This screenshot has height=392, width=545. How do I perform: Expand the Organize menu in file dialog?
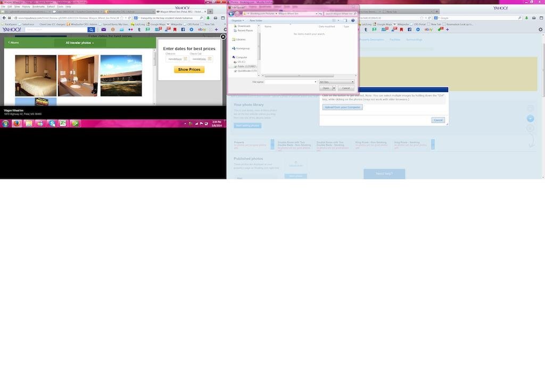(x=237, y=20)
